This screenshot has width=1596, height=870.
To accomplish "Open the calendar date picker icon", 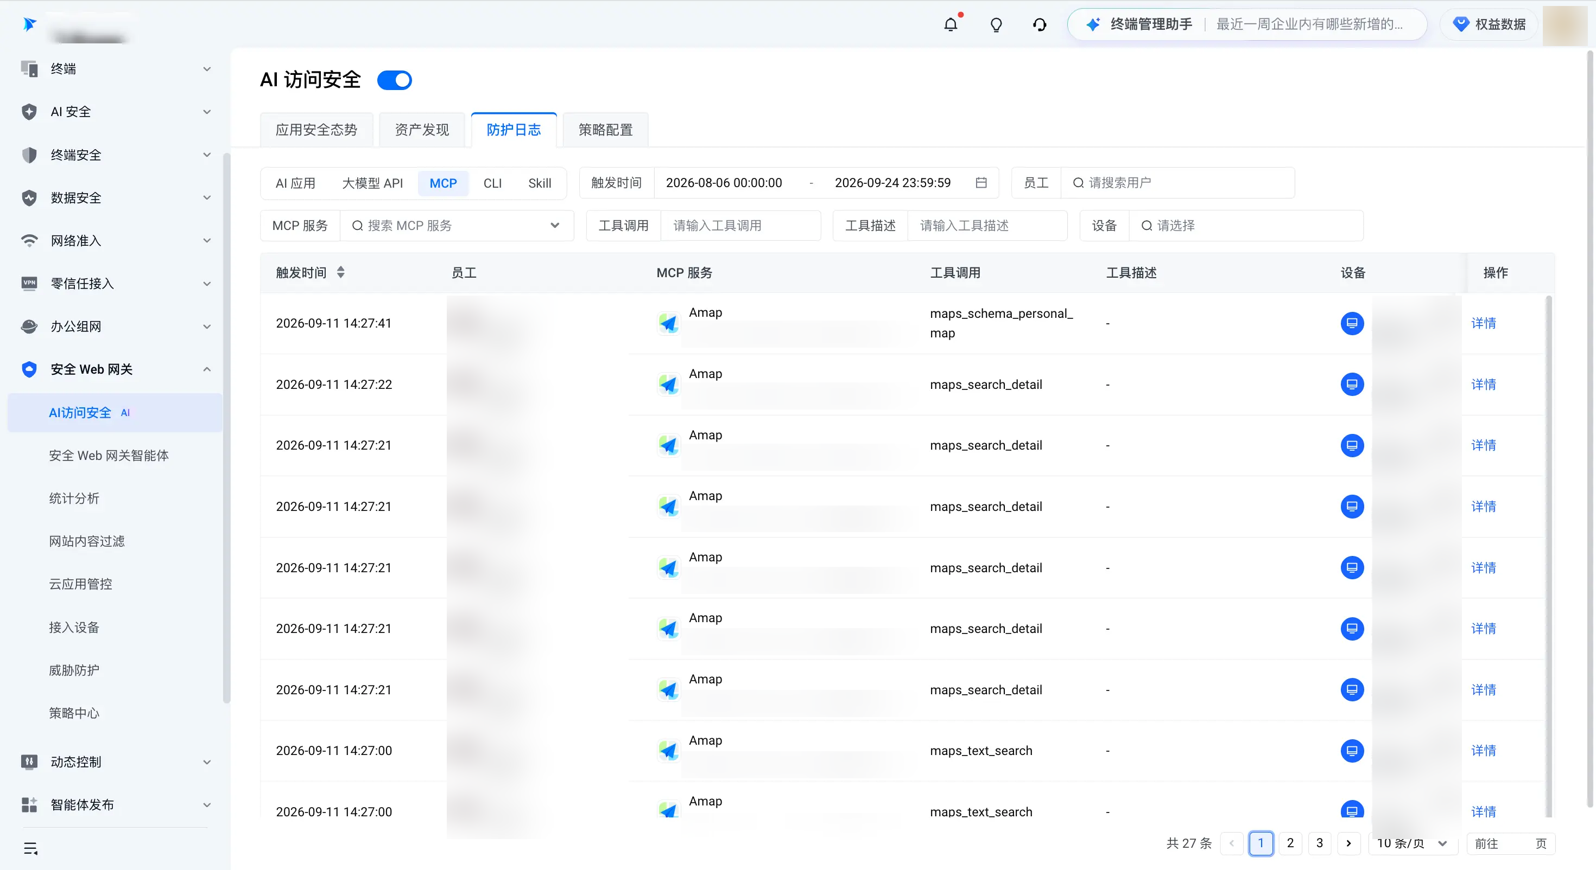I will 981,183.
